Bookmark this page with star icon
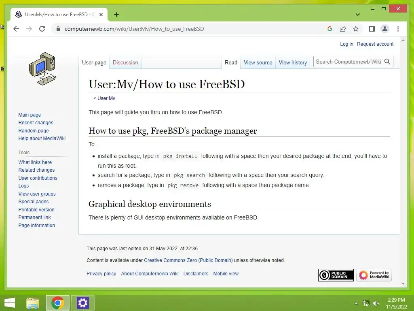This screenshot has width=414, height=311. point(356,29)
